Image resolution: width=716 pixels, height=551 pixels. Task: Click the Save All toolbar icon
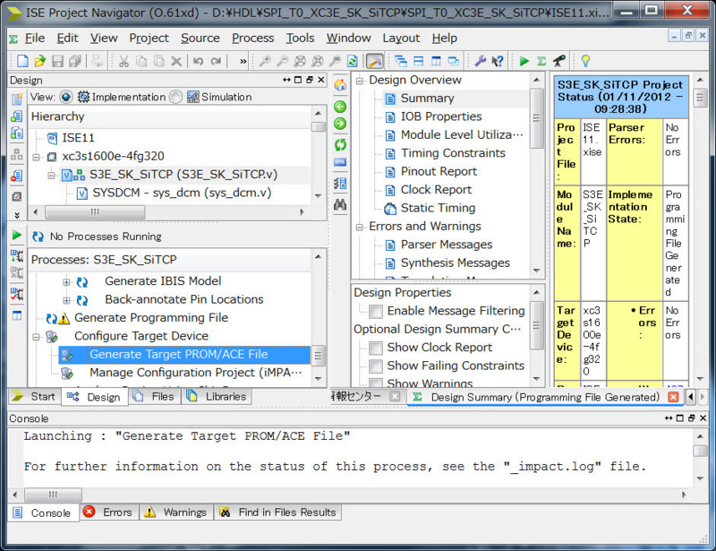[75, 61]
